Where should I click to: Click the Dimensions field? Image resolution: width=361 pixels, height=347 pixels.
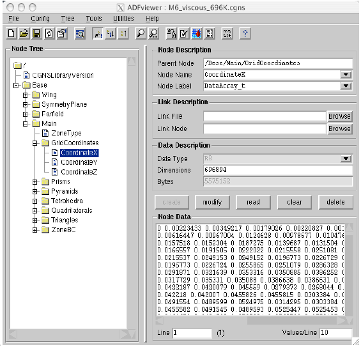pos(278,170)
